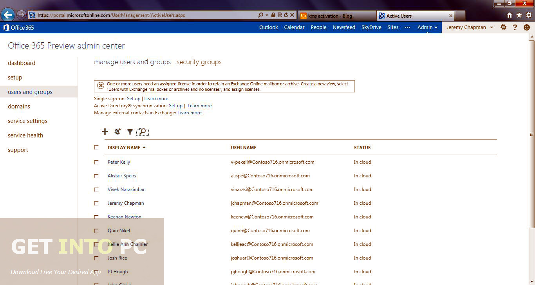Image resolution: width=535 pixels, height=285 pixels.
Task: Open Newsfeed from the navigation bar
Action: point(344,27)
